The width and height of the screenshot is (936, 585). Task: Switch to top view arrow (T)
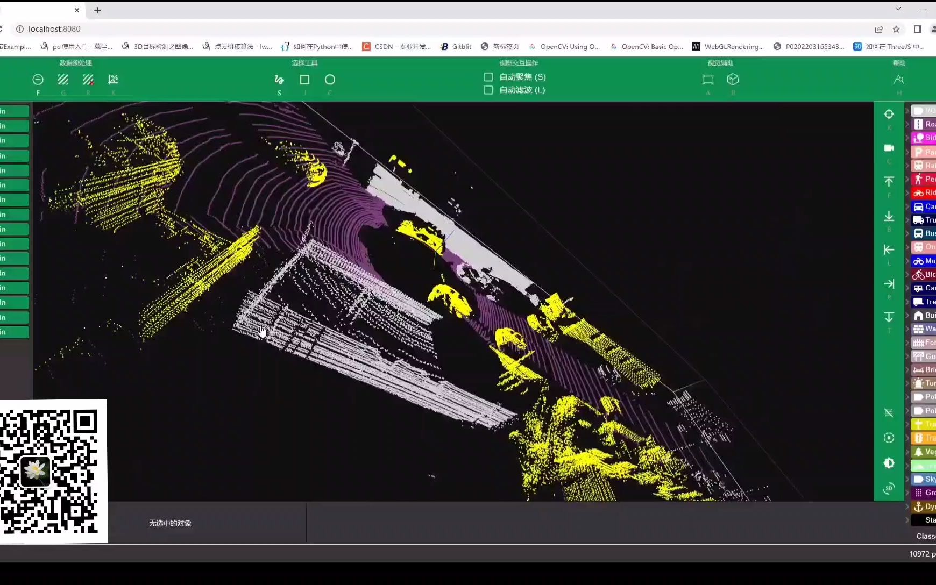coord(889,317)
